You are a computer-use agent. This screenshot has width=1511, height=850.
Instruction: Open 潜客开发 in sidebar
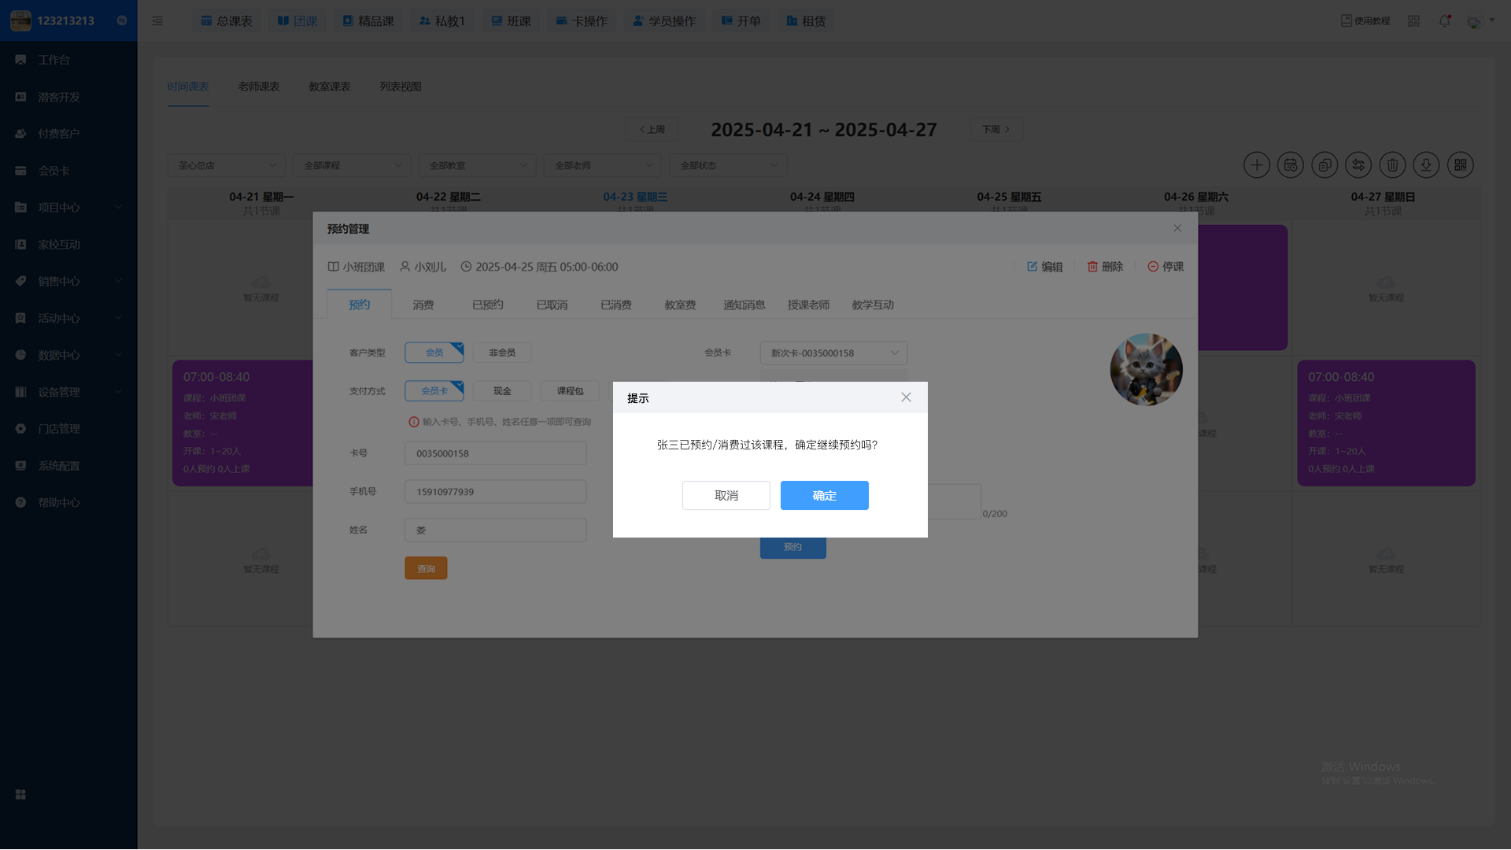68,97
